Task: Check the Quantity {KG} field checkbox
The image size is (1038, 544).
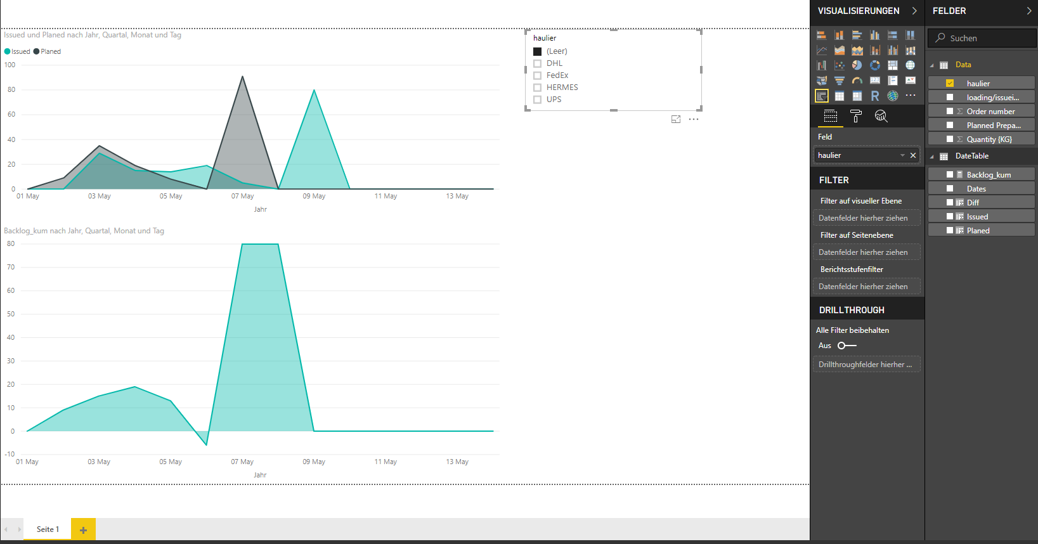Action: (x=950, y=139)
